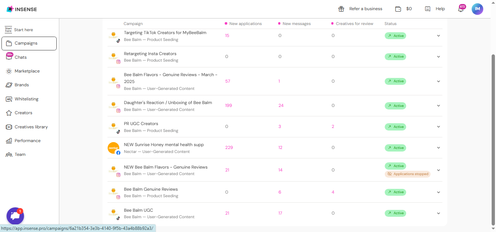Screen dimensions: 496x232
Task: Click the Chats icon with 99+ badge
Action: (x=9, y=57)
